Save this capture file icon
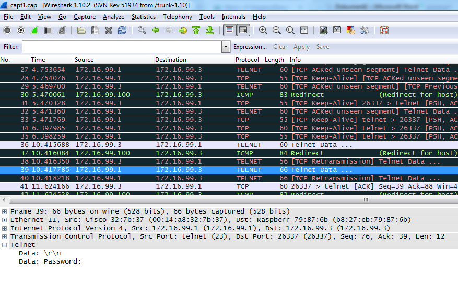This screenshot has width=458, height=287. pos(95,30)
